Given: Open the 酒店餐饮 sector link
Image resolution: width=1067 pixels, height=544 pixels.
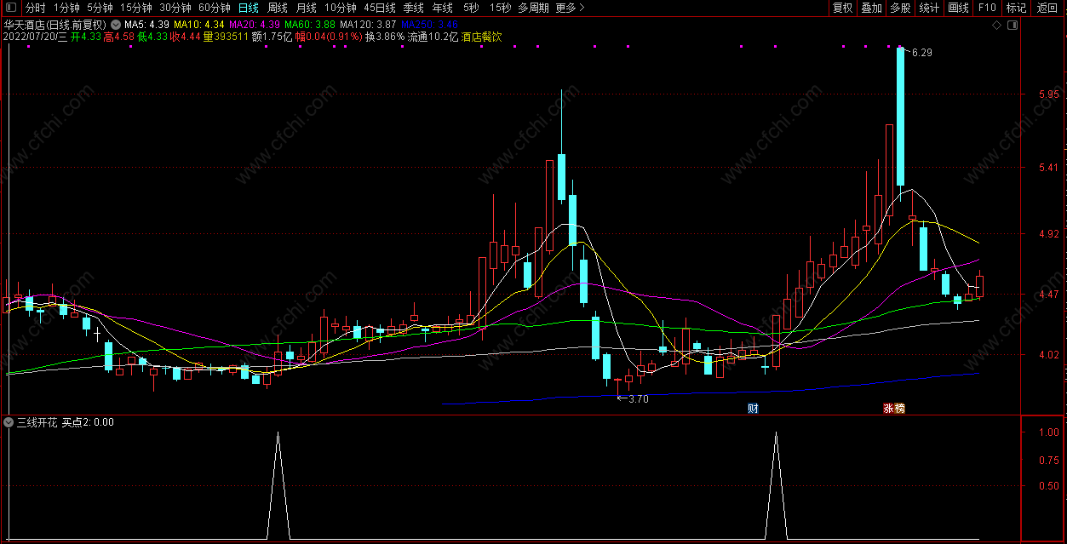Looking at the screenshot, I should pos(482,37).
